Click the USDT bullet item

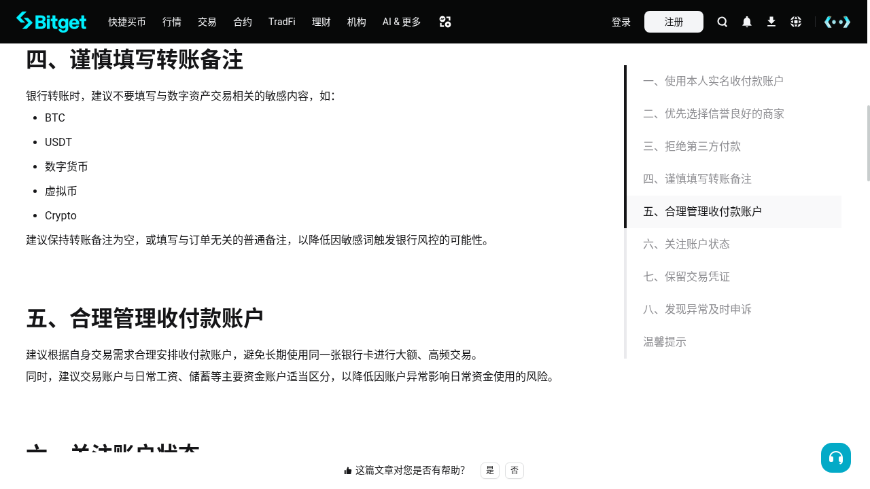point(58,143)
